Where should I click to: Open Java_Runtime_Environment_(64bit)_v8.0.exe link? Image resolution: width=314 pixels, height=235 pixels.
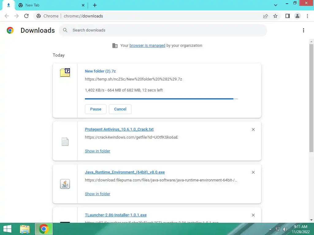pyautogui.click(x=125, y=172)
